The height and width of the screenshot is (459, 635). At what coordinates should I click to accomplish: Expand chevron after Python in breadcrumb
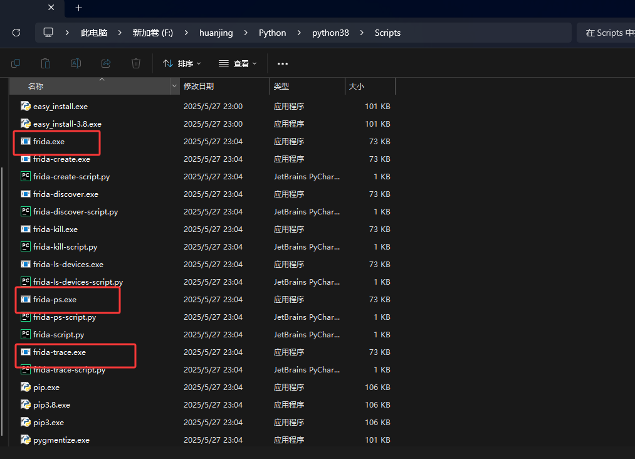pyautogui.click(x=299, y=33)
